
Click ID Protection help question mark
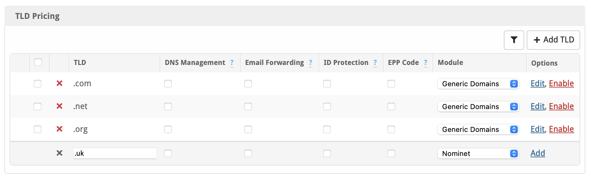point(375,63)
